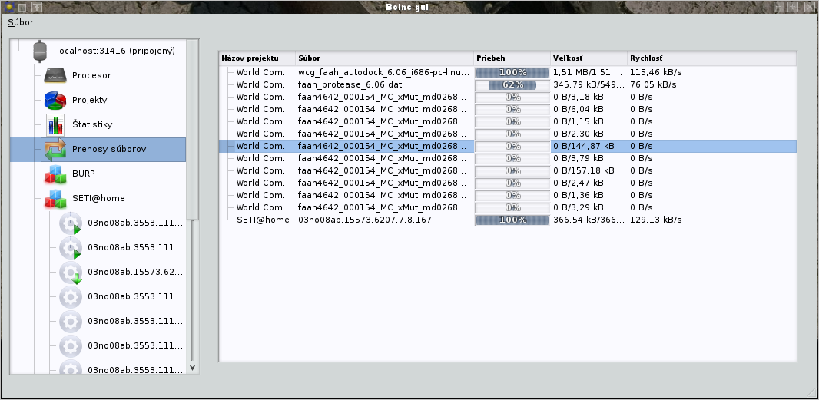
Task: Click the size cell 1,51 MB/1,51 ...
Action: pyautogui.click(x=589, y=72)
